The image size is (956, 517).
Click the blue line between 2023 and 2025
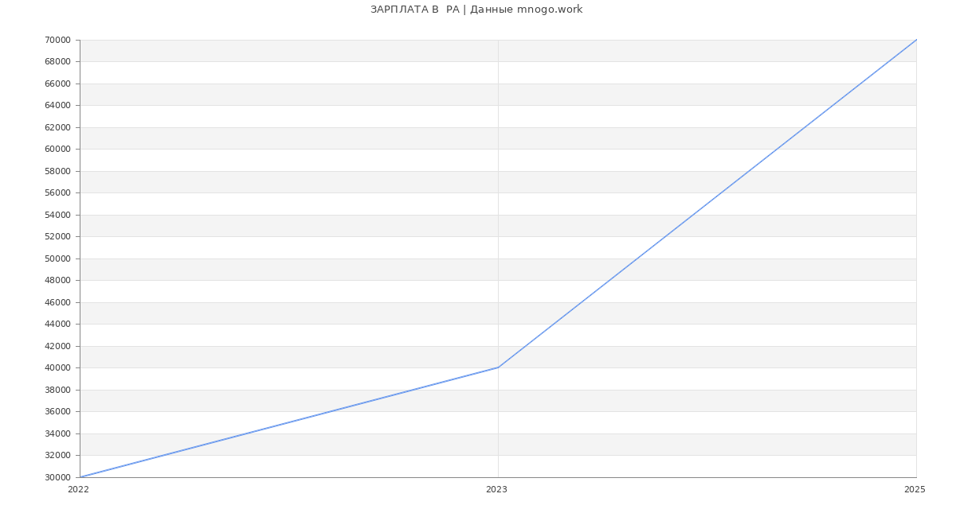[x=707, y=204]
